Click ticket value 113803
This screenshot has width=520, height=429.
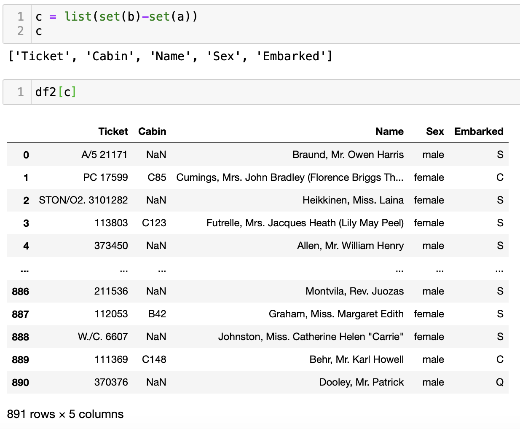tap(111, 223)
